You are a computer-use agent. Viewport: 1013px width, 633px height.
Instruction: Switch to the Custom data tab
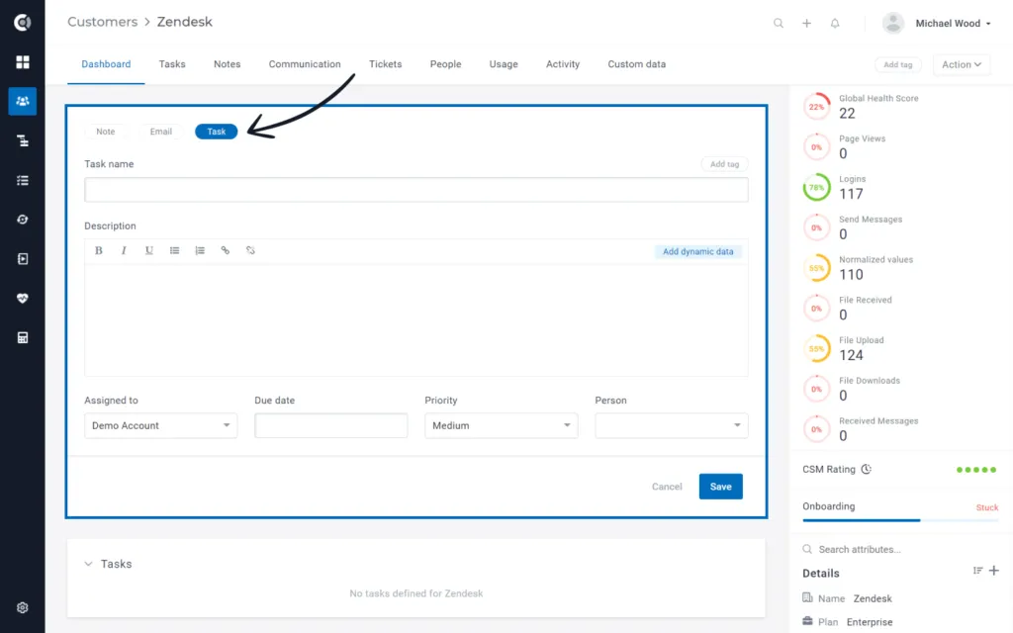pos(636,64)
